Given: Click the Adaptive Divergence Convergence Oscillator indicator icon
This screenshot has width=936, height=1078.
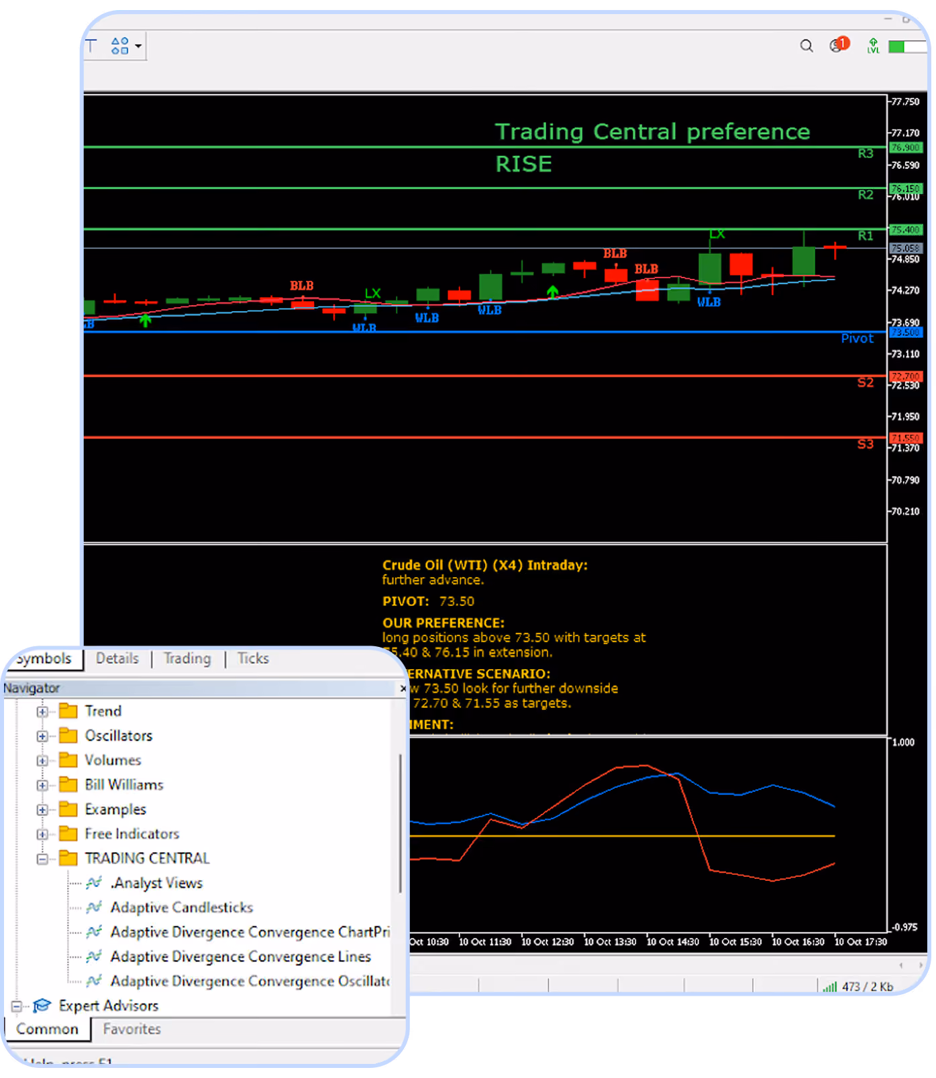Looking at the screenshot, I should [94, 981].
